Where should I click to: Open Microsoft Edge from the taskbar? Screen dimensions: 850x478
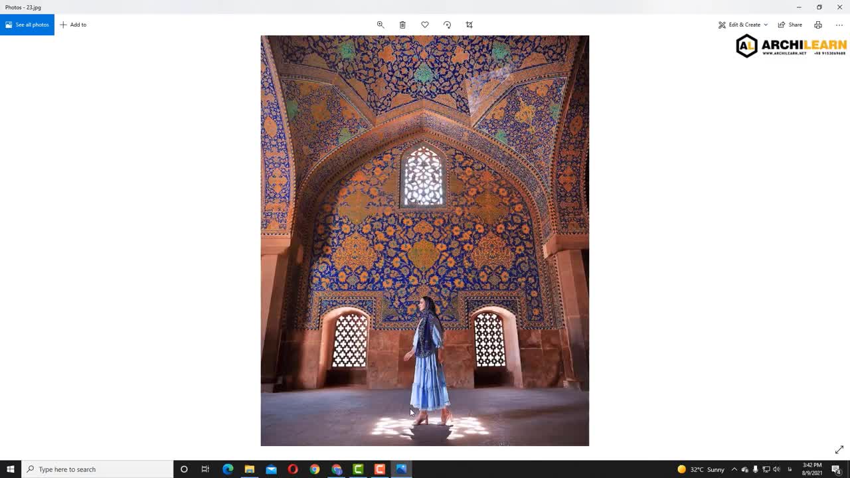coord(228,469)
